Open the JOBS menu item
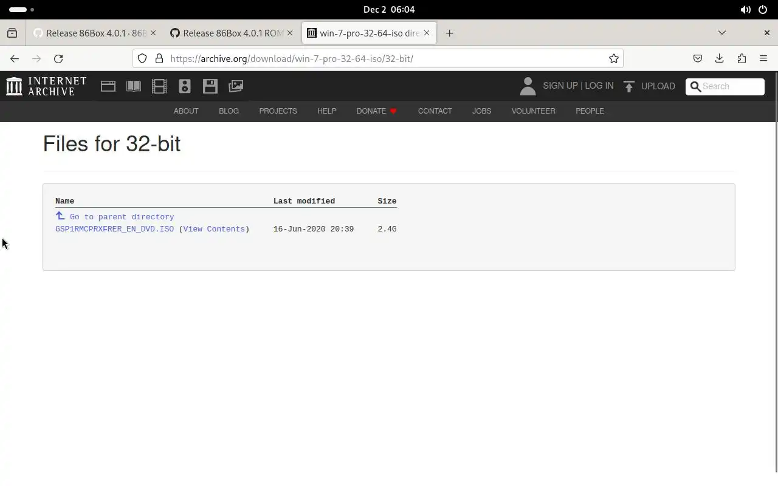 pos(481,111)
